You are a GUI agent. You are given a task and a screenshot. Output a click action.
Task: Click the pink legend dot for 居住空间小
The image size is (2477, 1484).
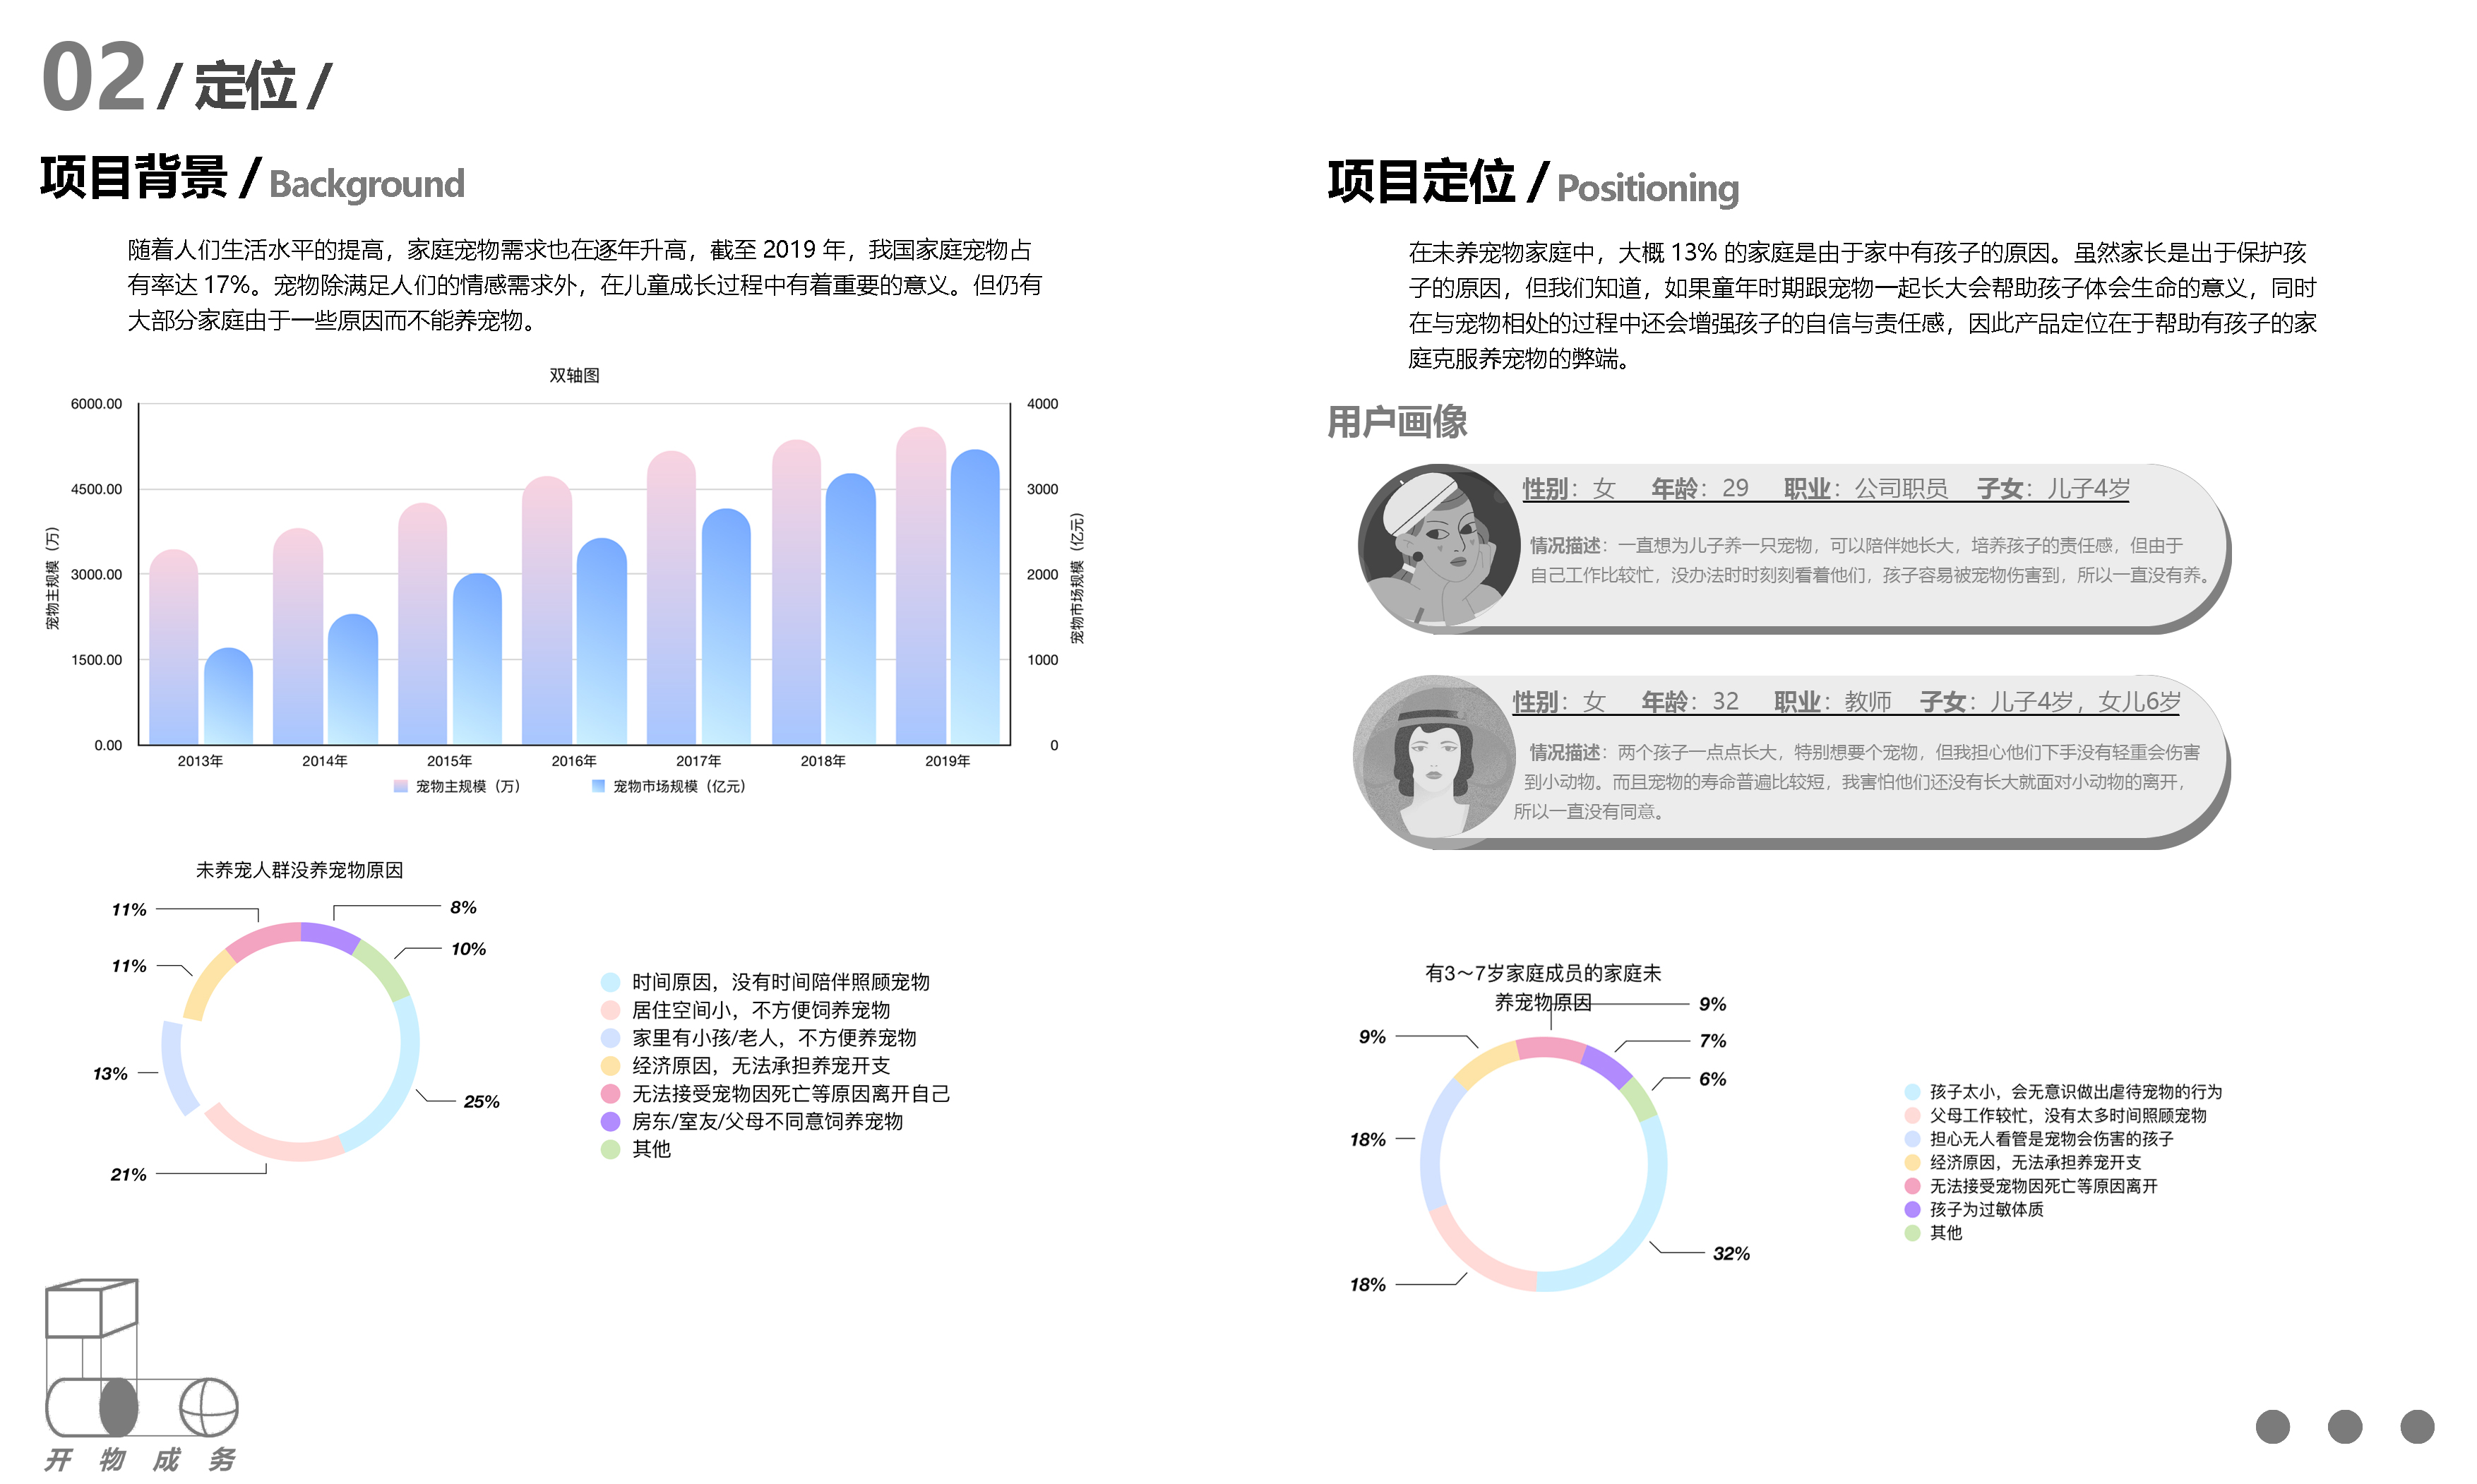pyautogui.click(x=610, y=1010)
